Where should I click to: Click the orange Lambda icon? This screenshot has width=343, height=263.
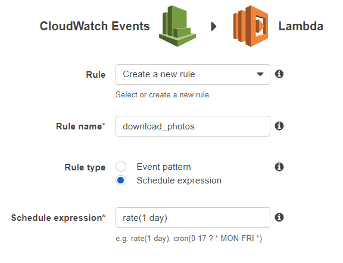[251, 26]
